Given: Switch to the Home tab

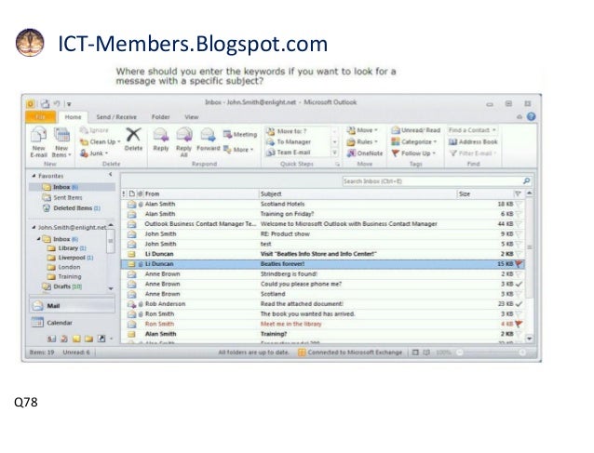Looking at the screenshot, I should 73,117.
